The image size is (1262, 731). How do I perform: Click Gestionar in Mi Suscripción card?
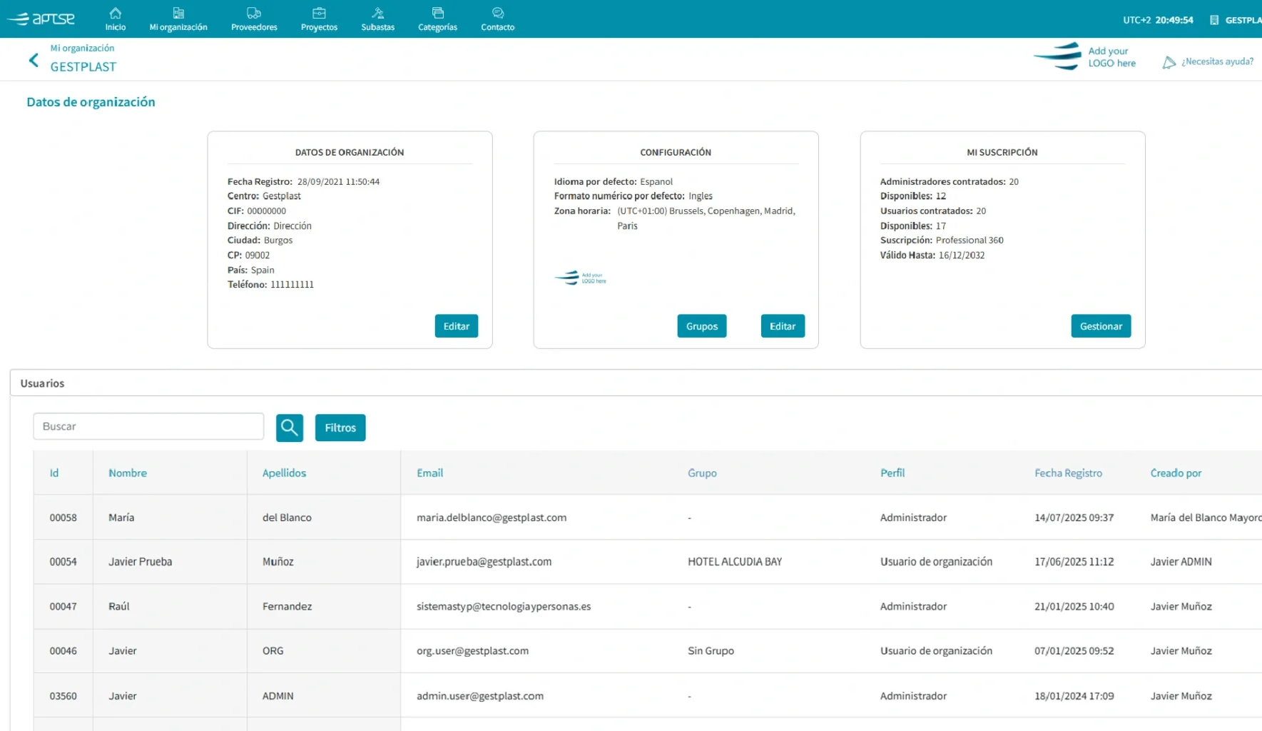point(1101,326)
